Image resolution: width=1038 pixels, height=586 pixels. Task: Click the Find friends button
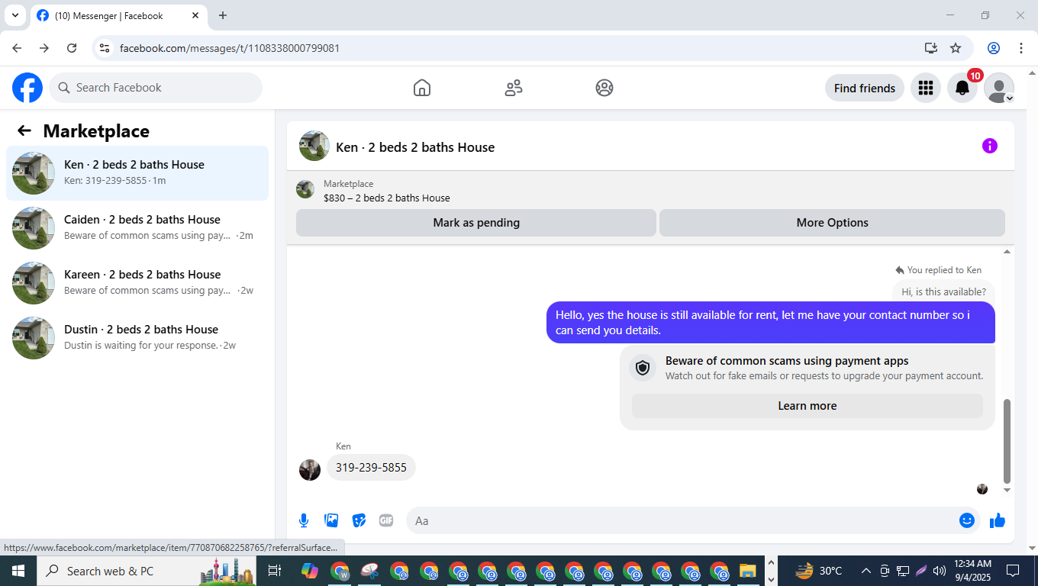(865, 88)
